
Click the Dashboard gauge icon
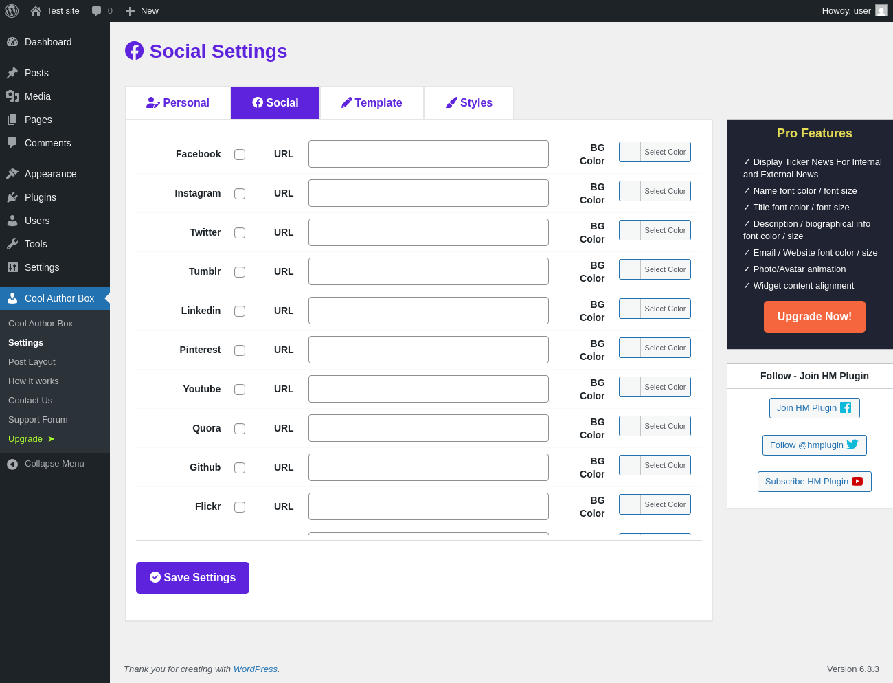tap(12, 42)
